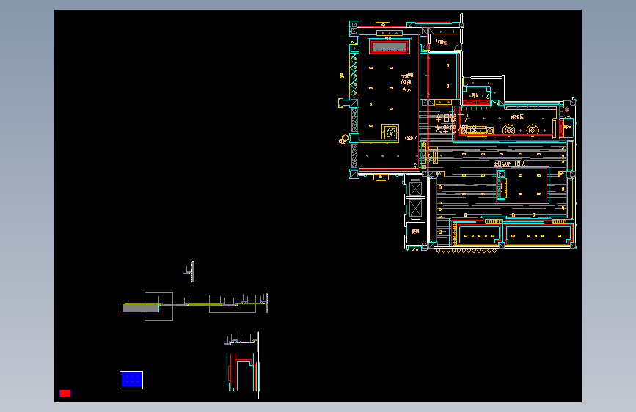Click the 大堂吧 text below 全日餐厅
The height and width of the screenshot is (412, 636).
pyautogui.click(x=445, y=129)
